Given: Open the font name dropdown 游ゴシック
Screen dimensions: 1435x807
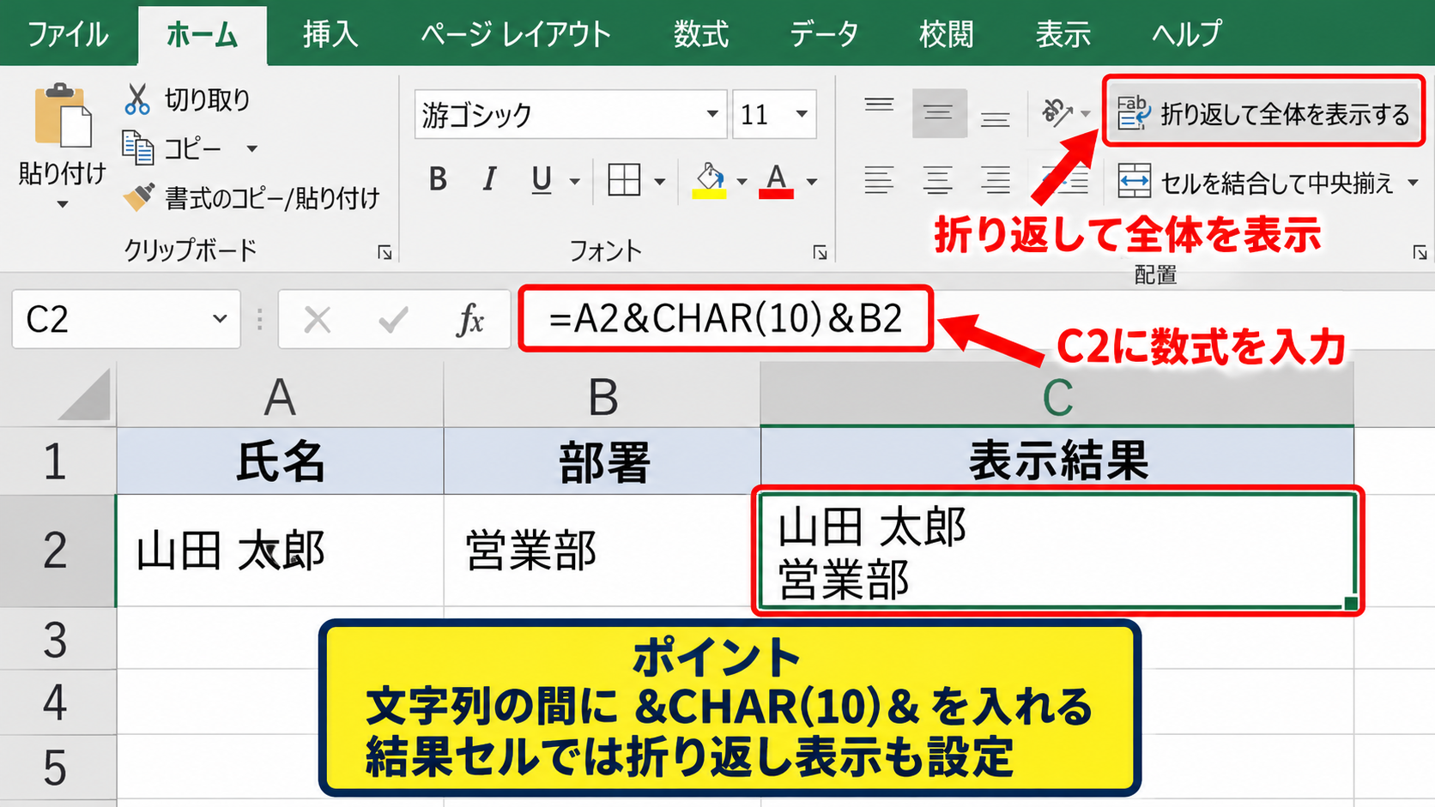Looking at the screenshot, I should point(711,114).
